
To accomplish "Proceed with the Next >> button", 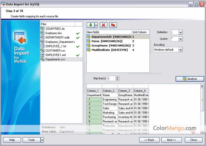I will (x=172, y=140).
